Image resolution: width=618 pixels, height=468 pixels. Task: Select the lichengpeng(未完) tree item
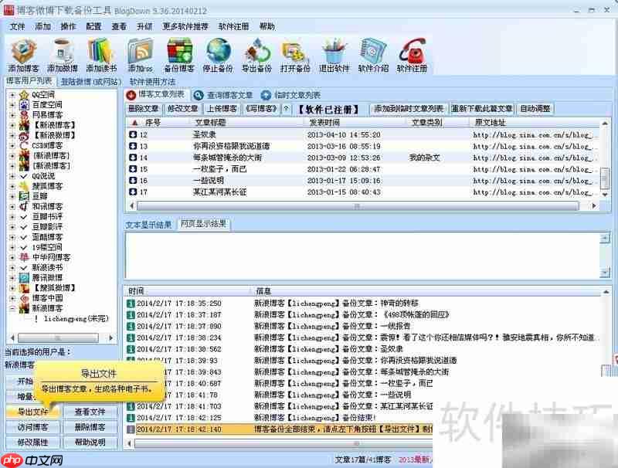pyautogui.click(x=76, y=319)
